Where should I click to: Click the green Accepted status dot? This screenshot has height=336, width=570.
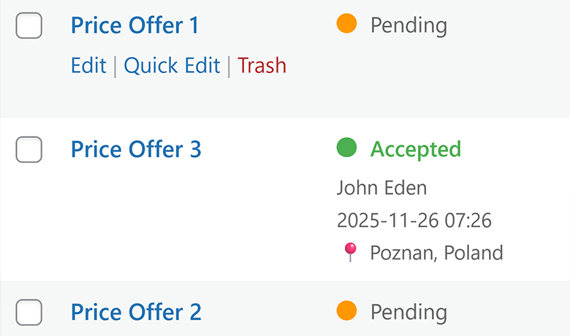[x=346, y=149]
